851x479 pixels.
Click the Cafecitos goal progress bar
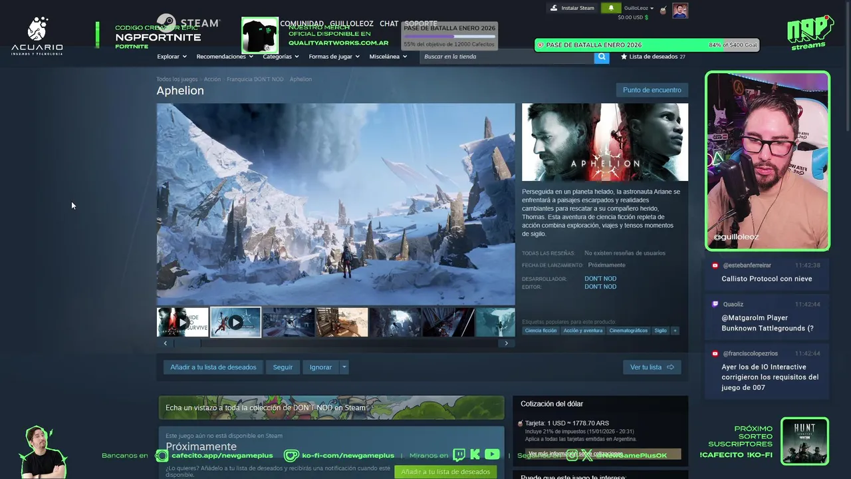pos(449,36)
